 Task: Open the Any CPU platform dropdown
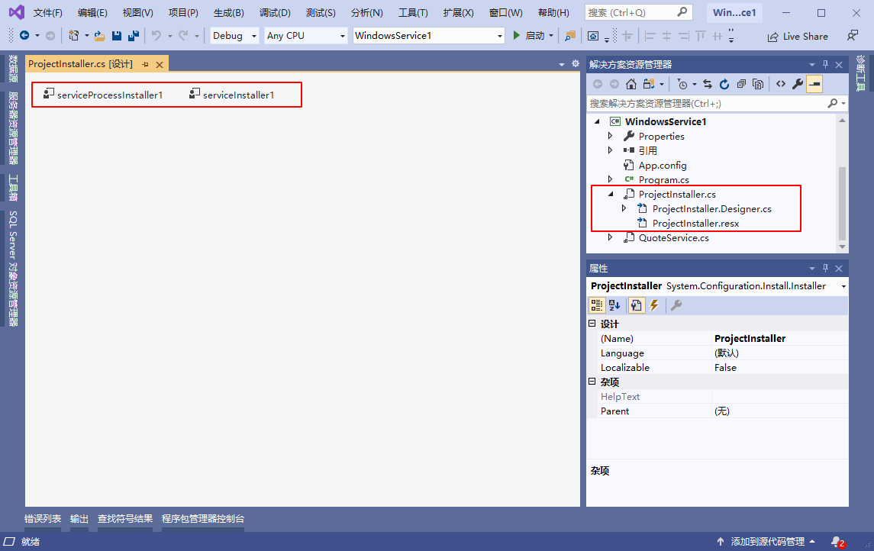tap(305, 36)
